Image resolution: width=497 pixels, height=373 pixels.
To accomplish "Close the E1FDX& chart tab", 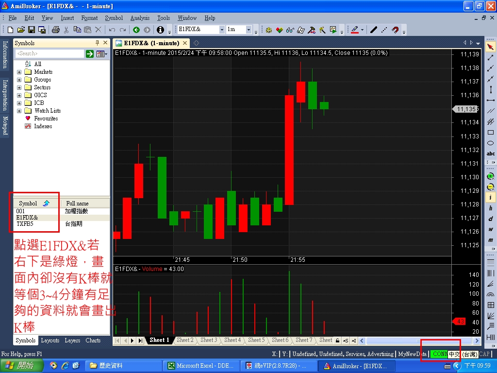I will (x=185, y=43).
